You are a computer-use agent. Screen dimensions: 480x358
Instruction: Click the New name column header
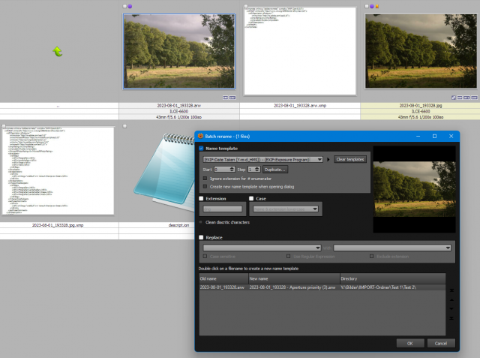click(x=294, y=278)
